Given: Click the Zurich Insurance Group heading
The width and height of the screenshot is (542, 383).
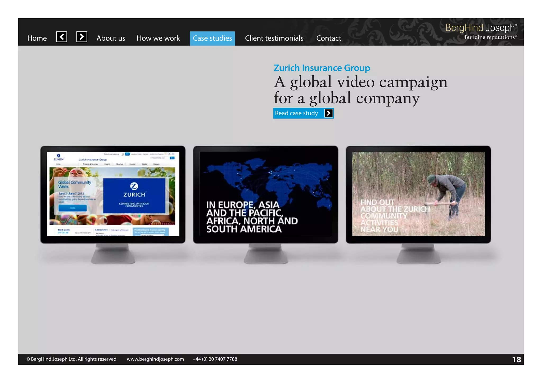Looking at the screenshot, I should [x=322, y=68].
